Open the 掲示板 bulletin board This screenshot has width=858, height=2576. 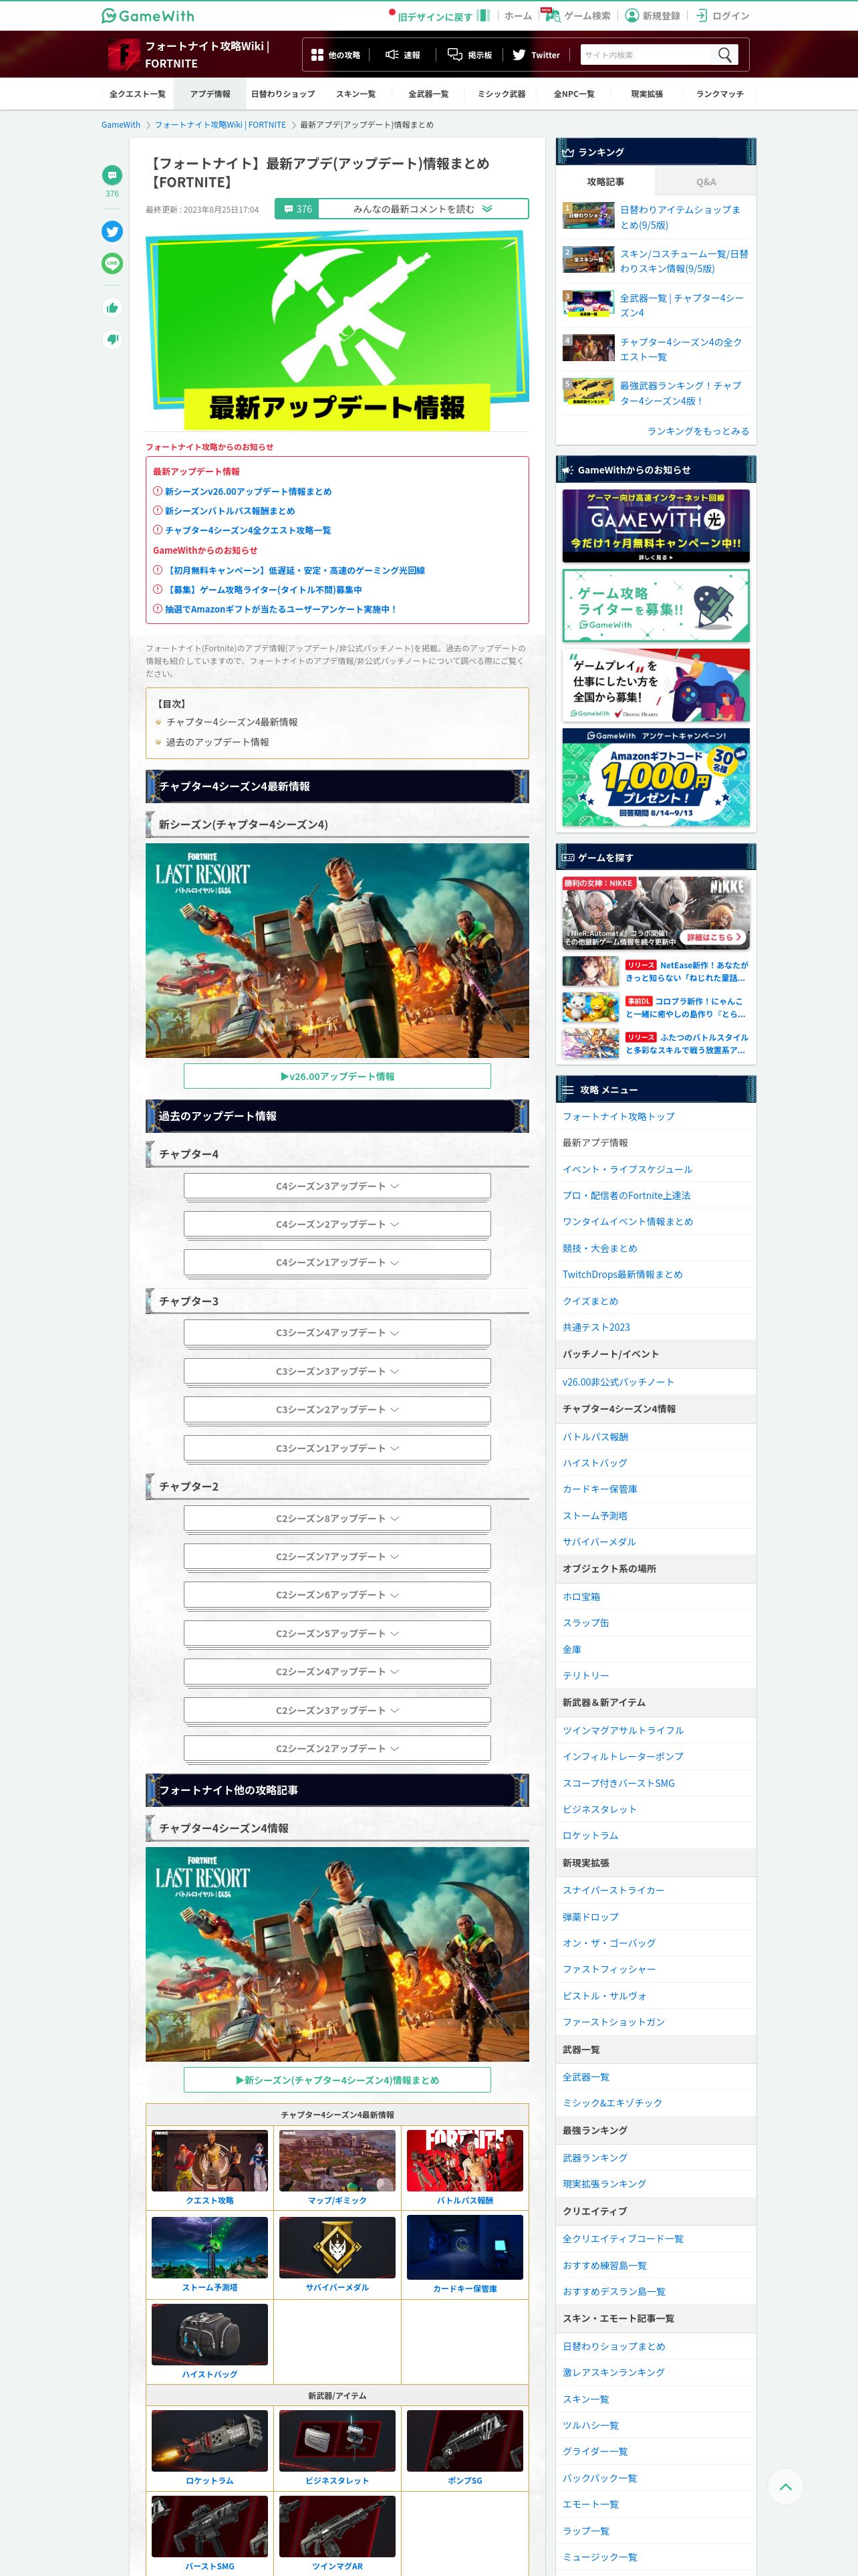click(x=470, y=55)
